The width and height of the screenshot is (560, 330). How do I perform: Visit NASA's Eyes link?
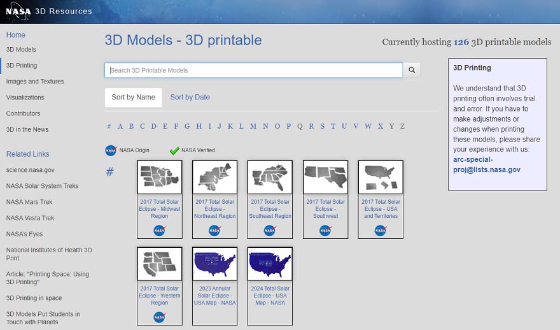[24, 234]
